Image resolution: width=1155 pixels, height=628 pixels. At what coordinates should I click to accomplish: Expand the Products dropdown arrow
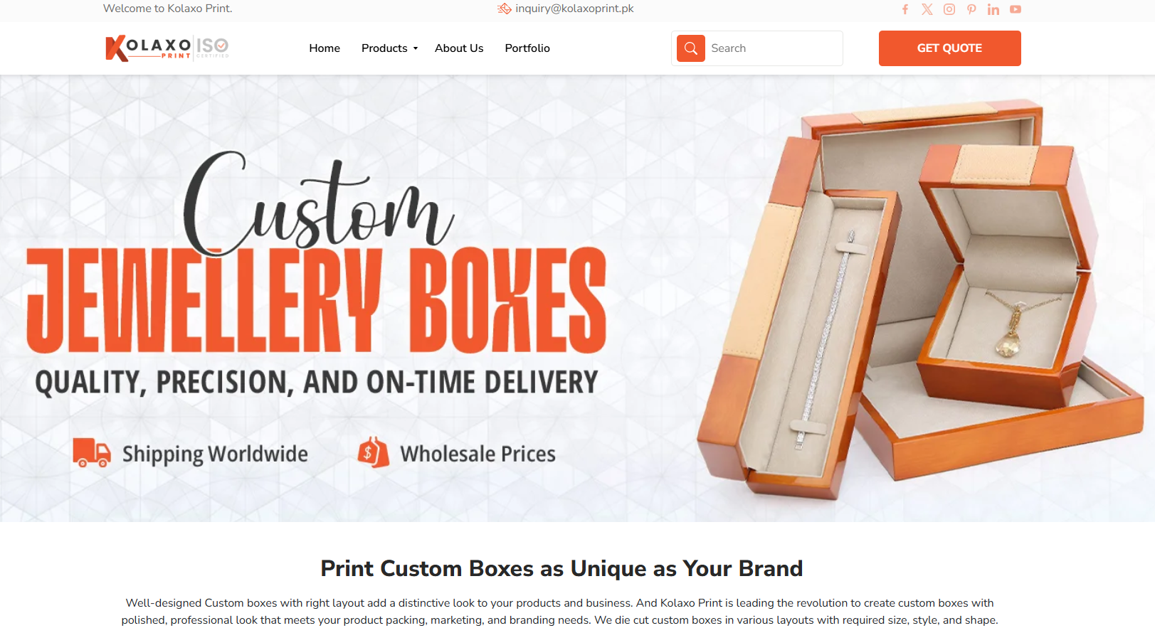(x=416, y=48)
